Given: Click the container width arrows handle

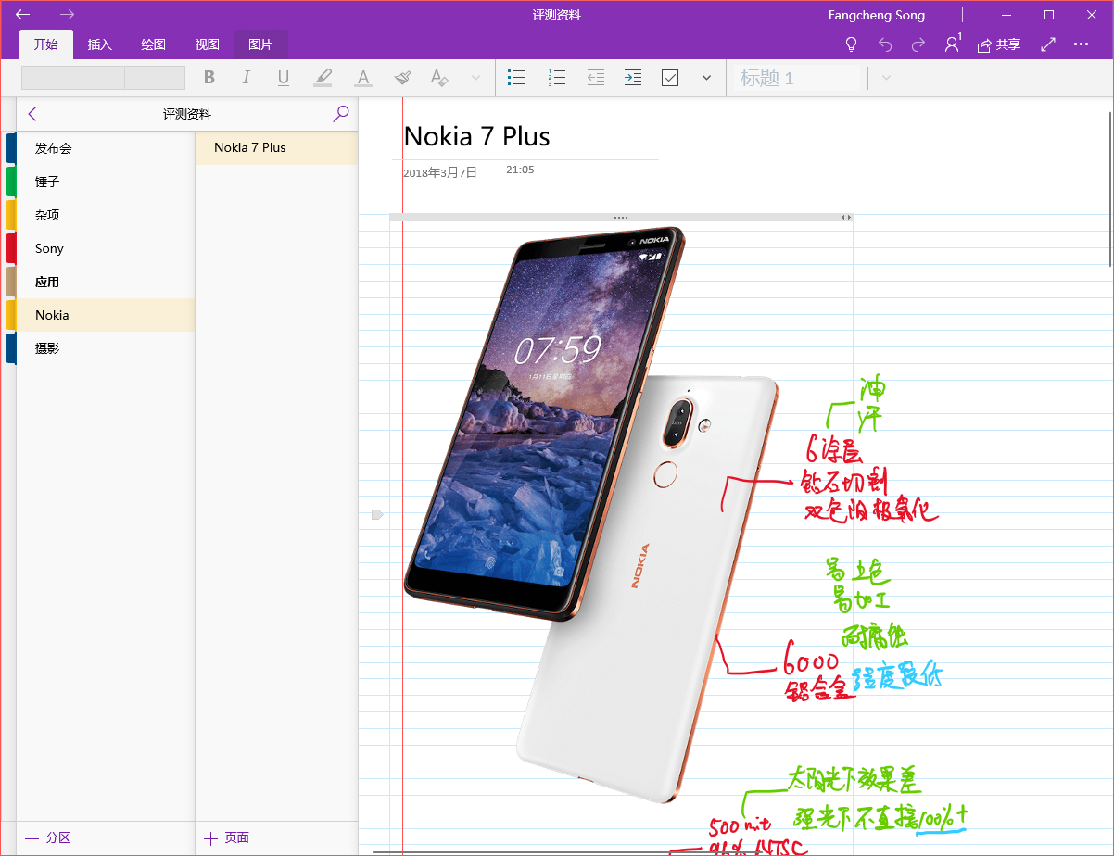Looking at the screenshot, I should click(x=845, y=217).
